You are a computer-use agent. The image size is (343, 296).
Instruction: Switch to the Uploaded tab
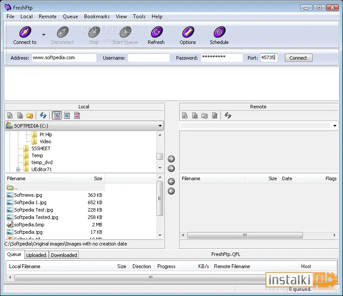point(36,255)
